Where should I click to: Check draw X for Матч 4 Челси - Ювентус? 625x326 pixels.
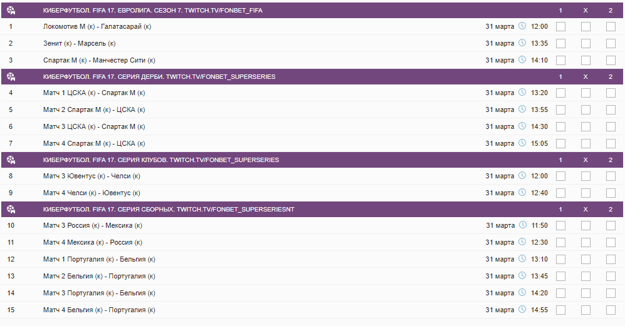pyautogui.click(x=586, y=193)
